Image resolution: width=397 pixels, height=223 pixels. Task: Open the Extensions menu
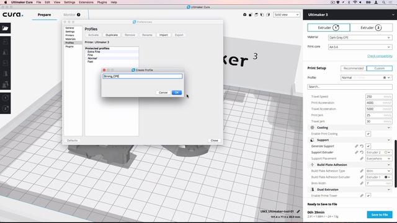[x=86, y=2]
